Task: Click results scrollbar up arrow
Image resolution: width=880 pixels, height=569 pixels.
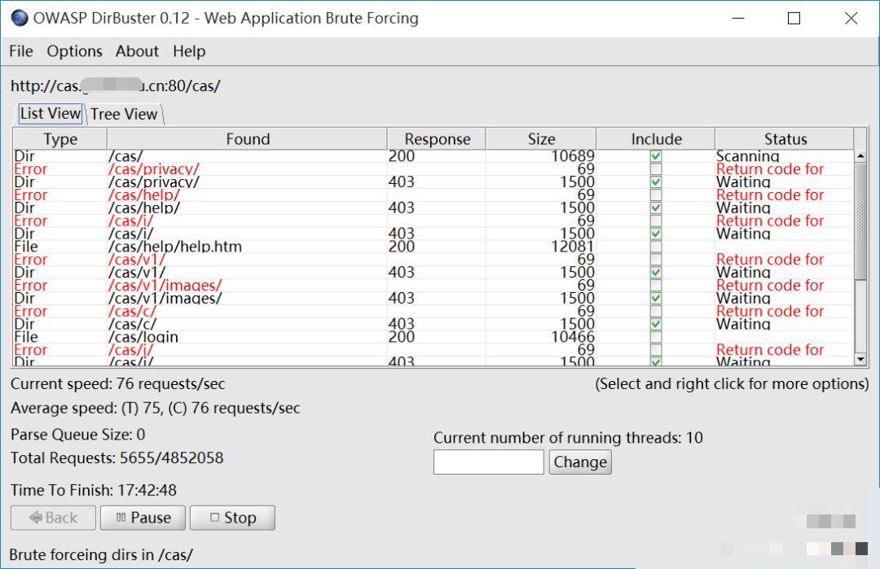Action: pos(860,155)
